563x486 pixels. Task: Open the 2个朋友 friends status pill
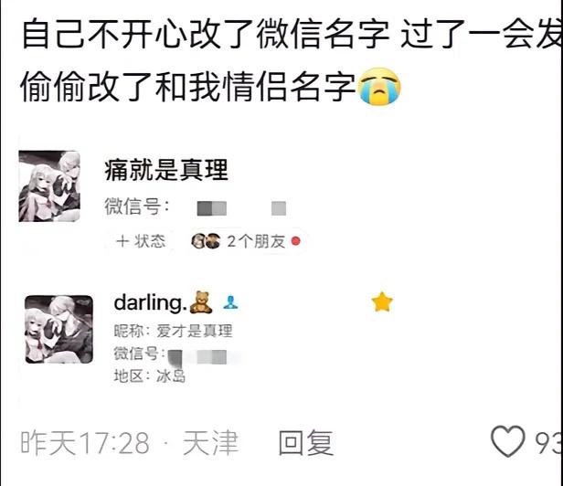[247, 241]
